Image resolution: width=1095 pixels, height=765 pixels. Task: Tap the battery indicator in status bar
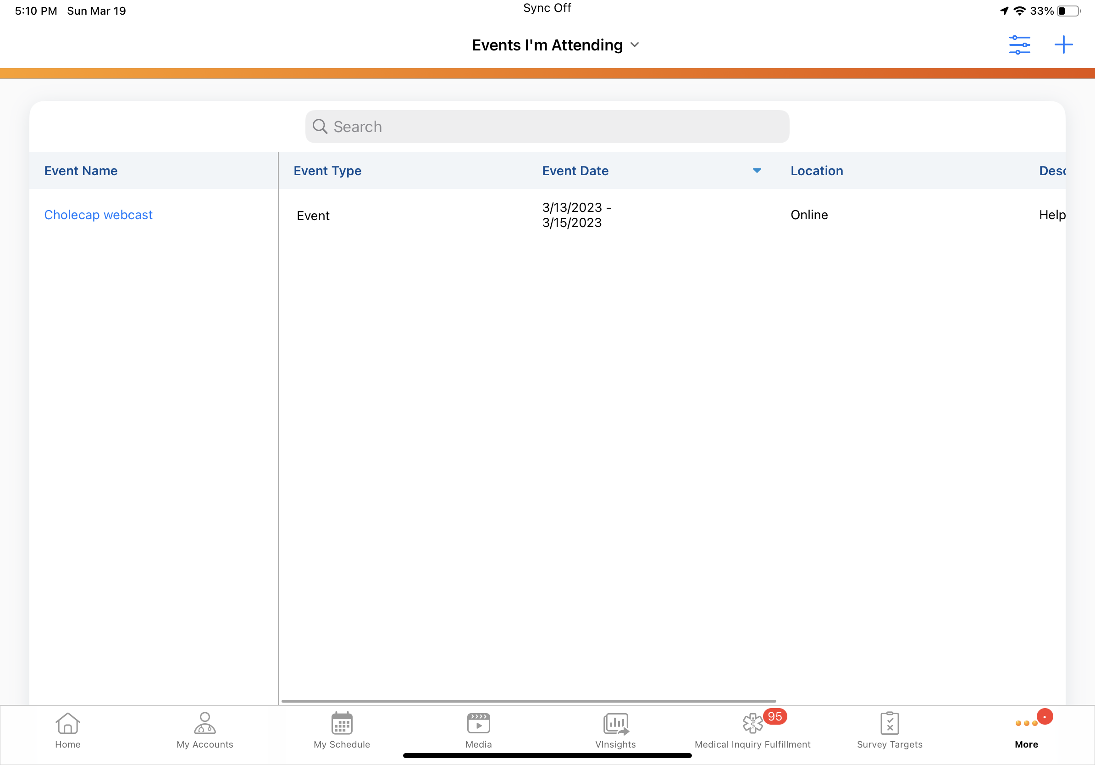(x=1068, y=11)
